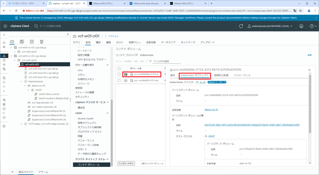
Task: Open the 構成 tab
Action: coord(98,42)
